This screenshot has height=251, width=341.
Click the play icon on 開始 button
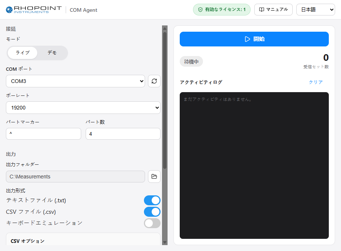tap(247, 39)
